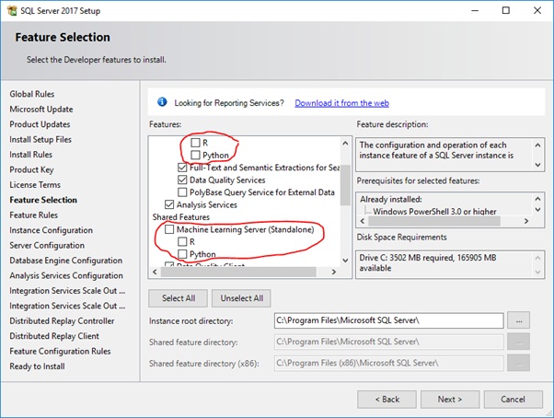Select the Instance Configuration step
The height and width of the screenshot is (418, 554).
(51, 230)
